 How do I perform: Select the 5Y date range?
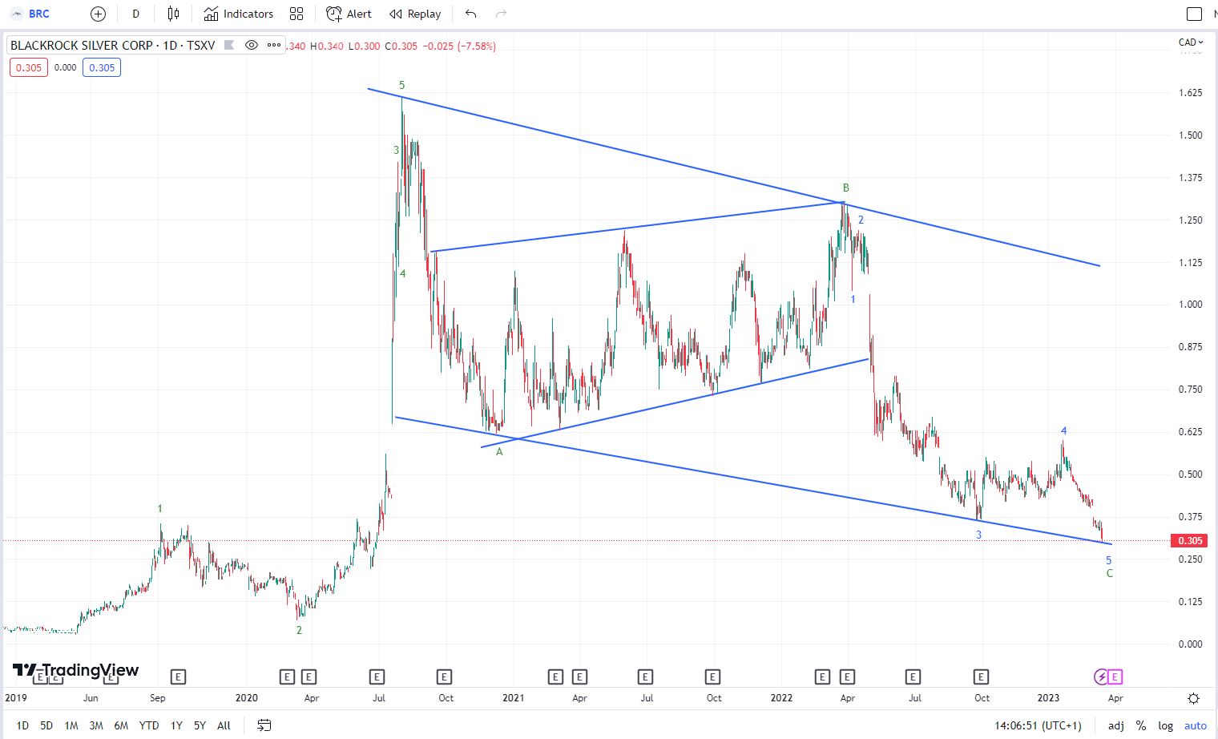[x=200, y=725]
